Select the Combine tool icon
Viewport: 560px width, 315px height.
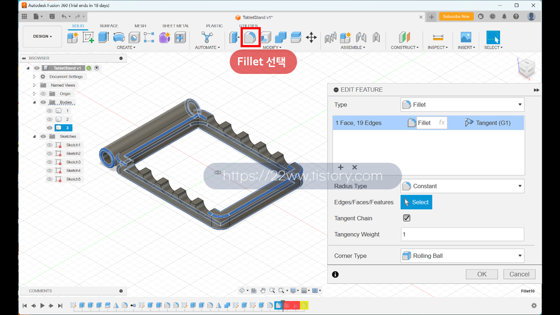tap(281, 37)
